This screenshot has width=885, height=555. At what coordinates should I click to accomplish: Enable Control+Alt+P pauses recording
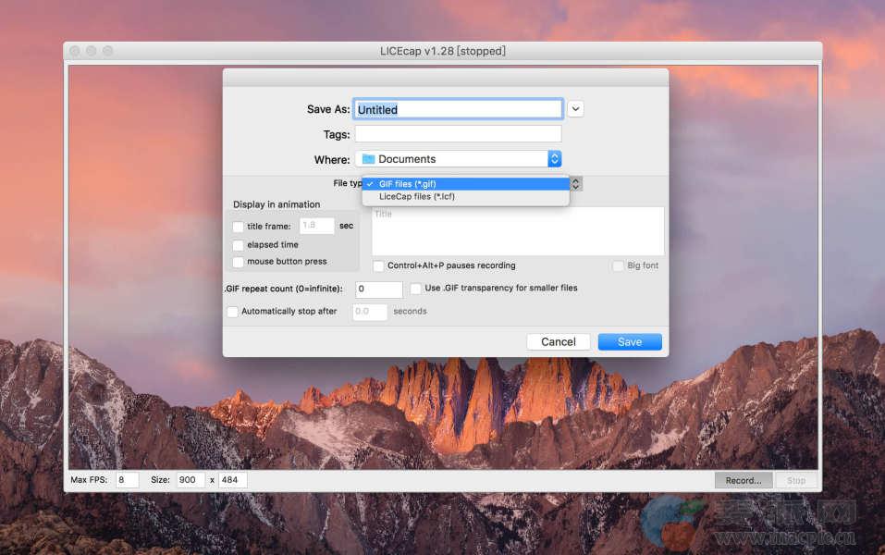[x=379, y=266]
